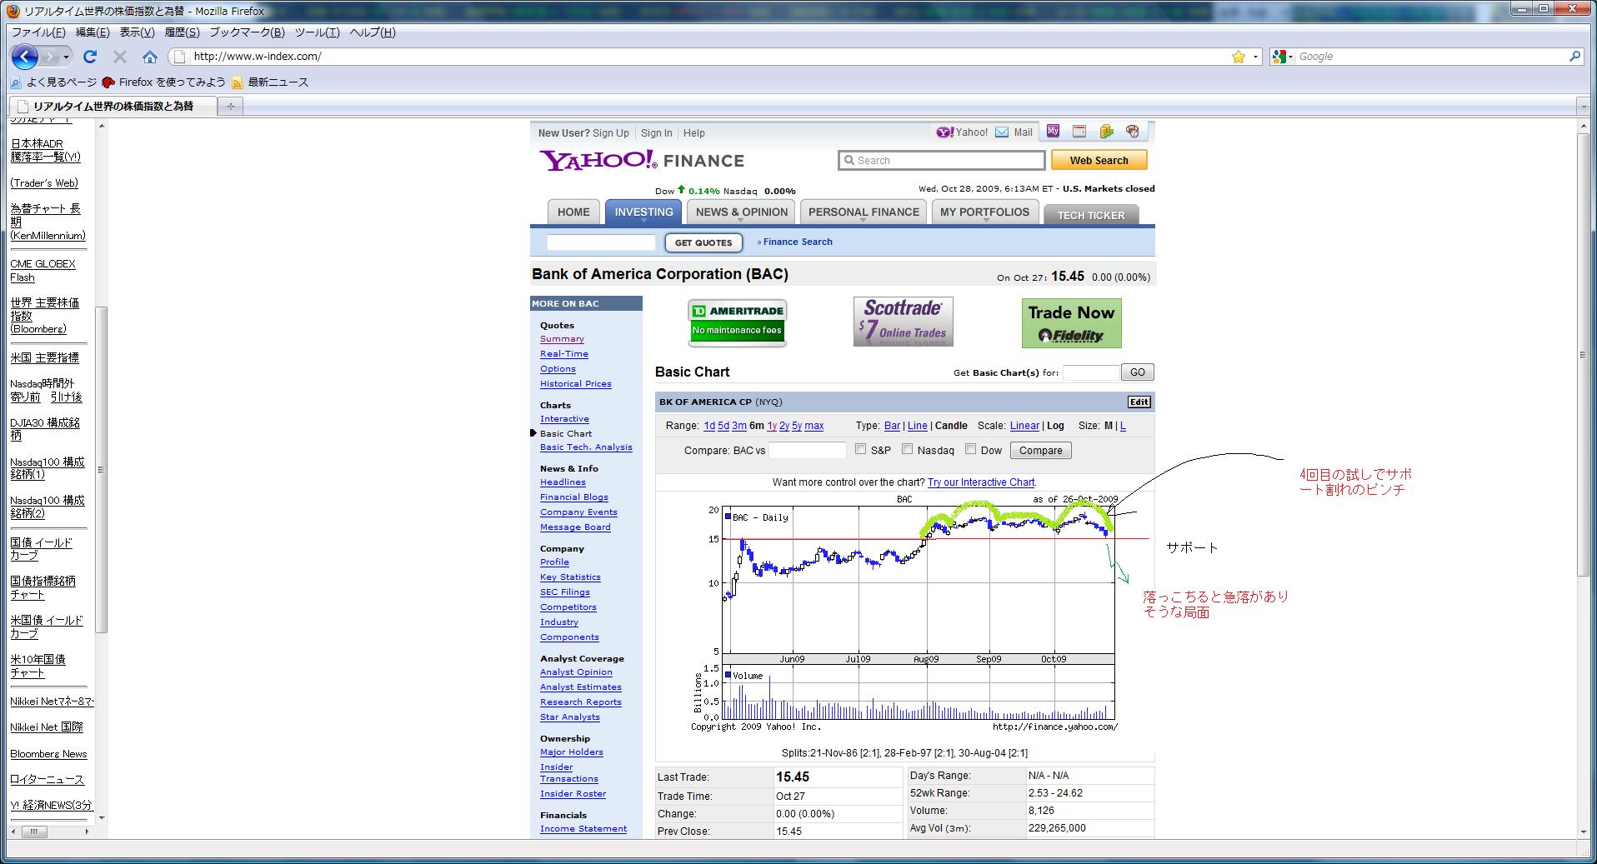
Task: Open the 編集(E) menu
Action: tap(93, 32)
